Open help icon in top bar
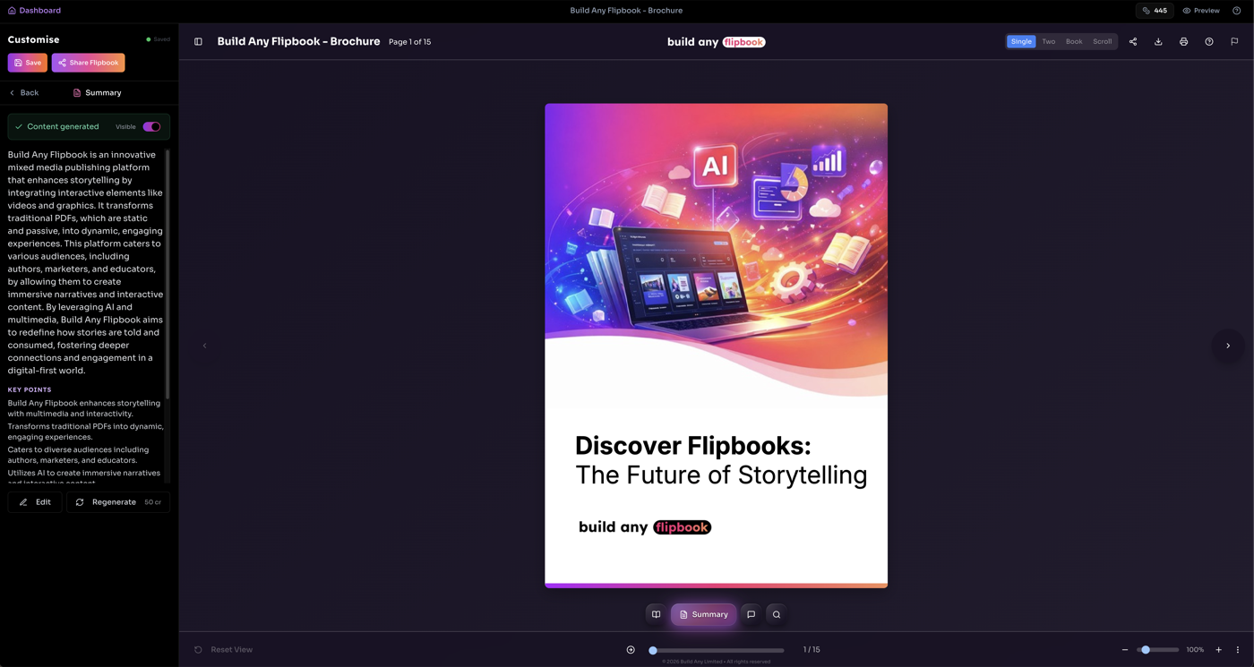The width and height of the screenshot is (1254, 667). (x=1237, y=11)
